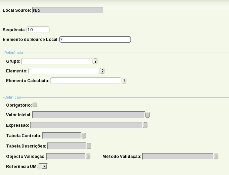Open the Tabela Descrições lookup button
The width and height of the screenshot is (229, 175).
point(89,146)
